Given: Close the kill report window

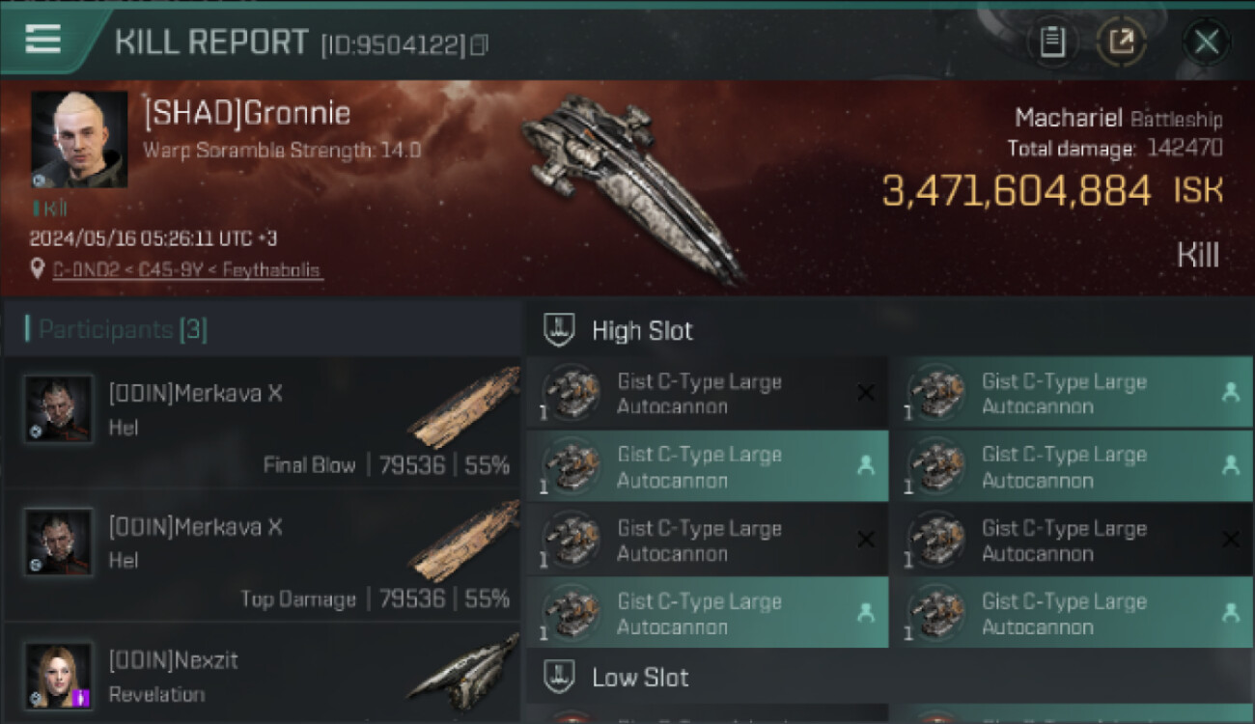Looking at the screenshot, I should (1206, 42).
